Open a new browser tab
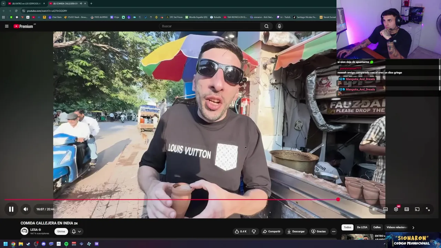 coord(91,3)
